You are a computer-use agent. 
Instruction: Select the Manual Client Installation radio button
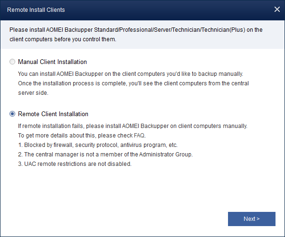tap(12, 62)
